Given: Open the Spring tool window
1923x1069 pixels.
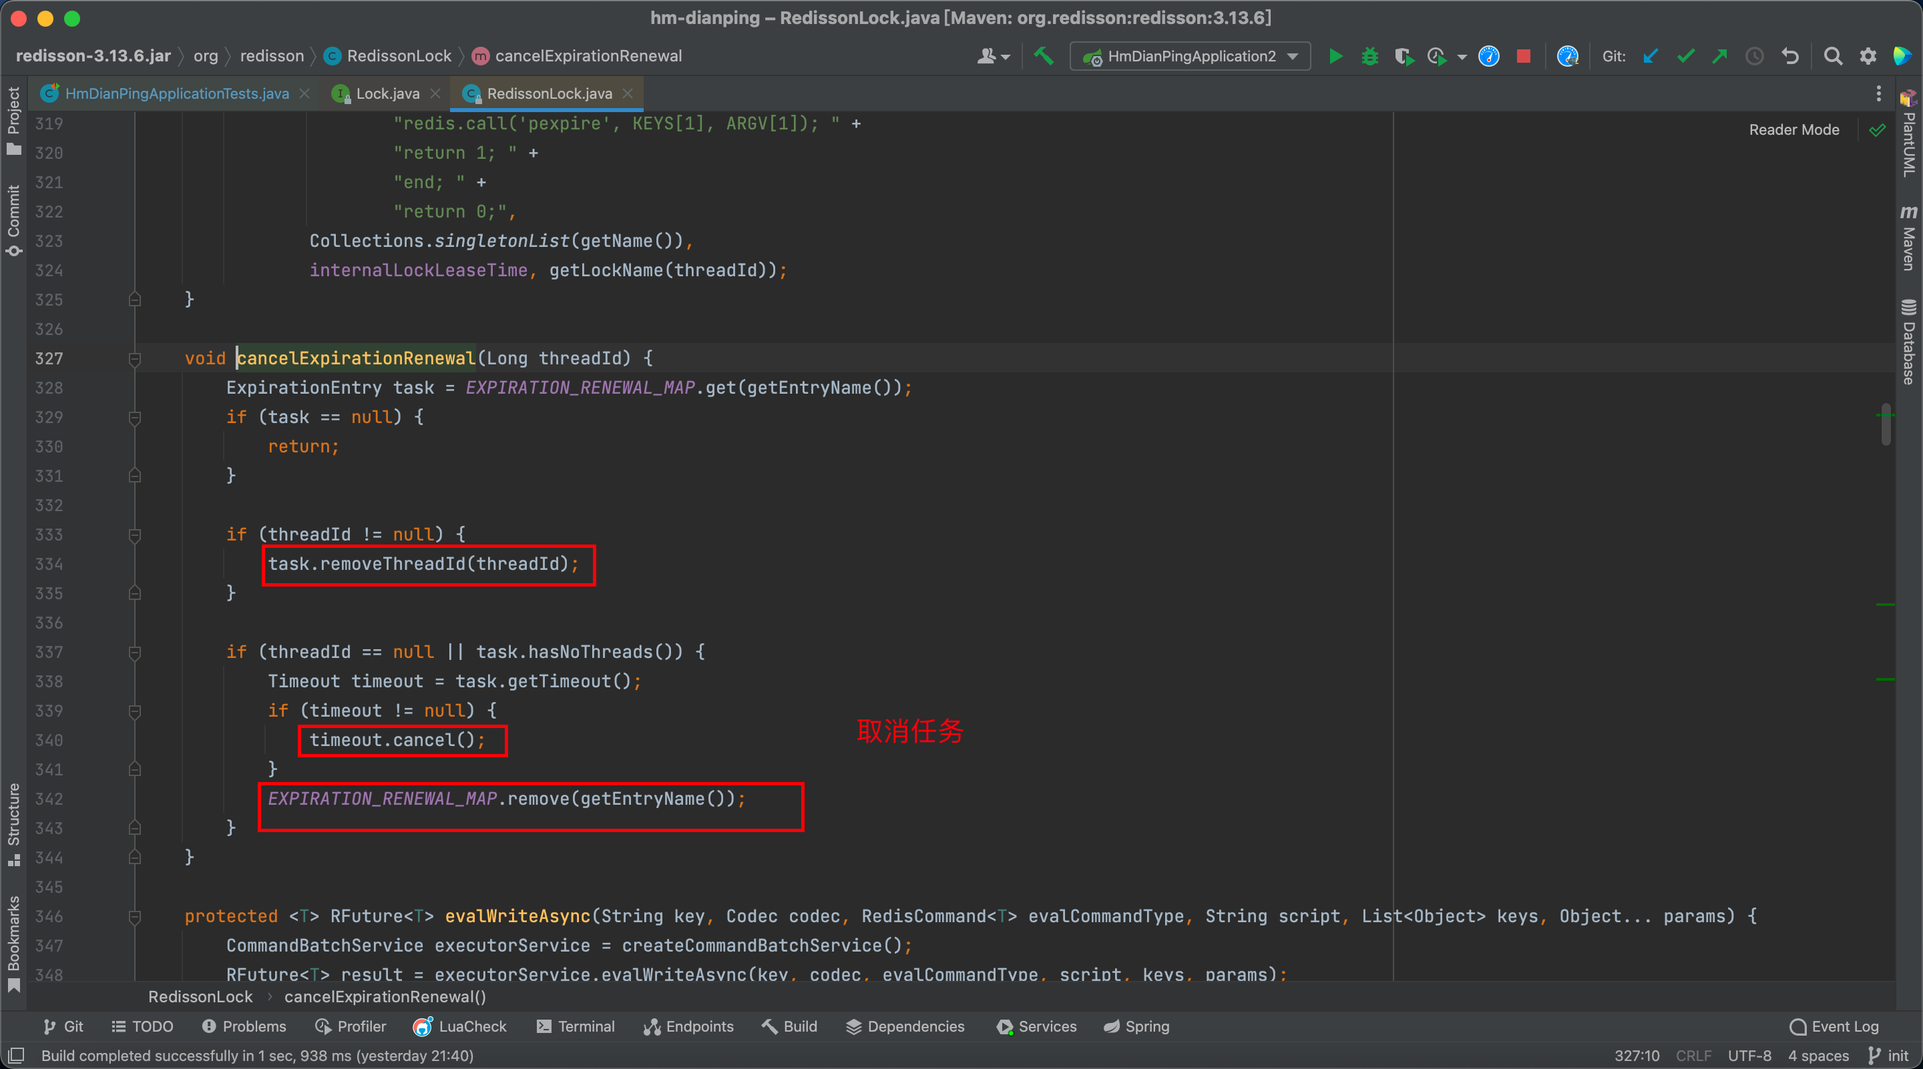Looking at the screenshot, I should coord(1136,1026).
